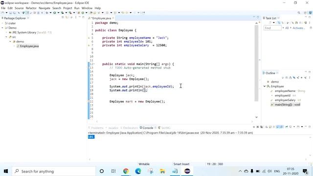The image size is (313, 176).
Task: Switch to the Declaration tab
Action: (x=129, y=128)
